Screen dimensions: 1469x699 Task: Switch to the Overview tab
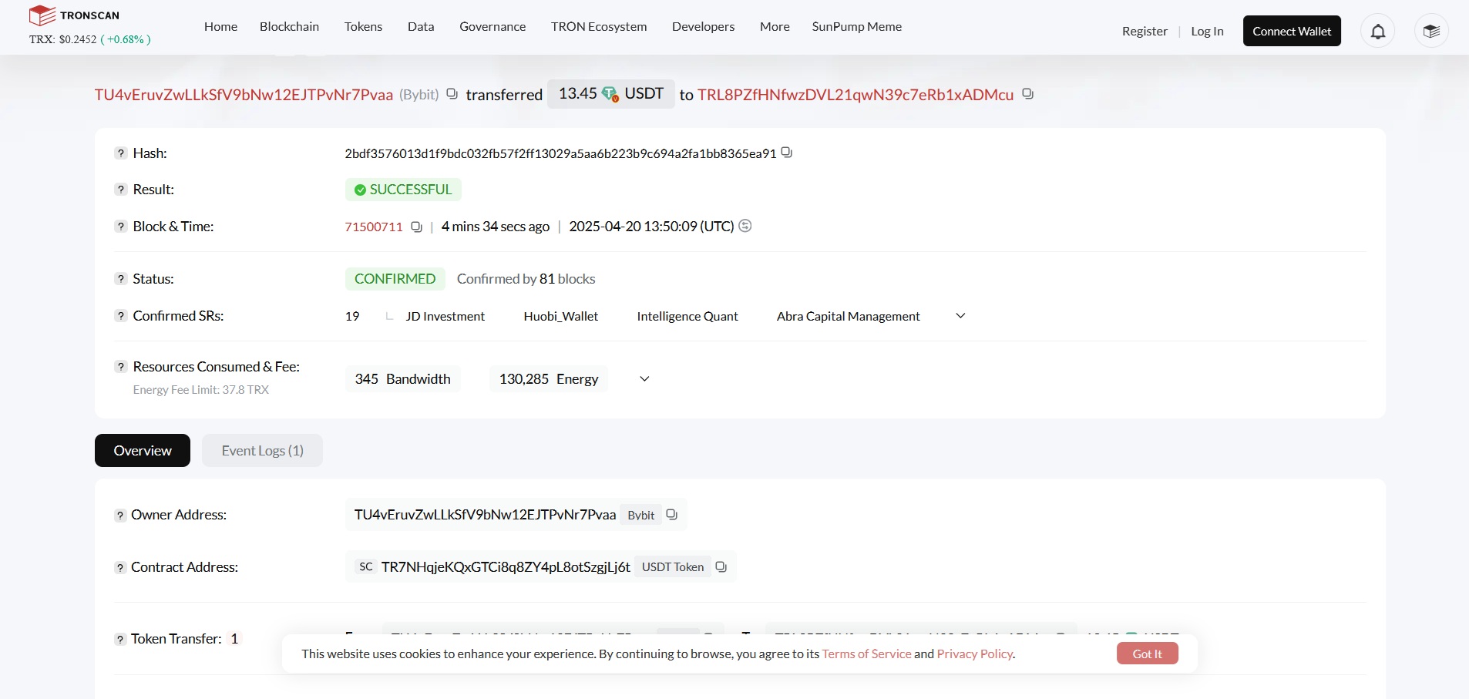[x=143, y=451]
